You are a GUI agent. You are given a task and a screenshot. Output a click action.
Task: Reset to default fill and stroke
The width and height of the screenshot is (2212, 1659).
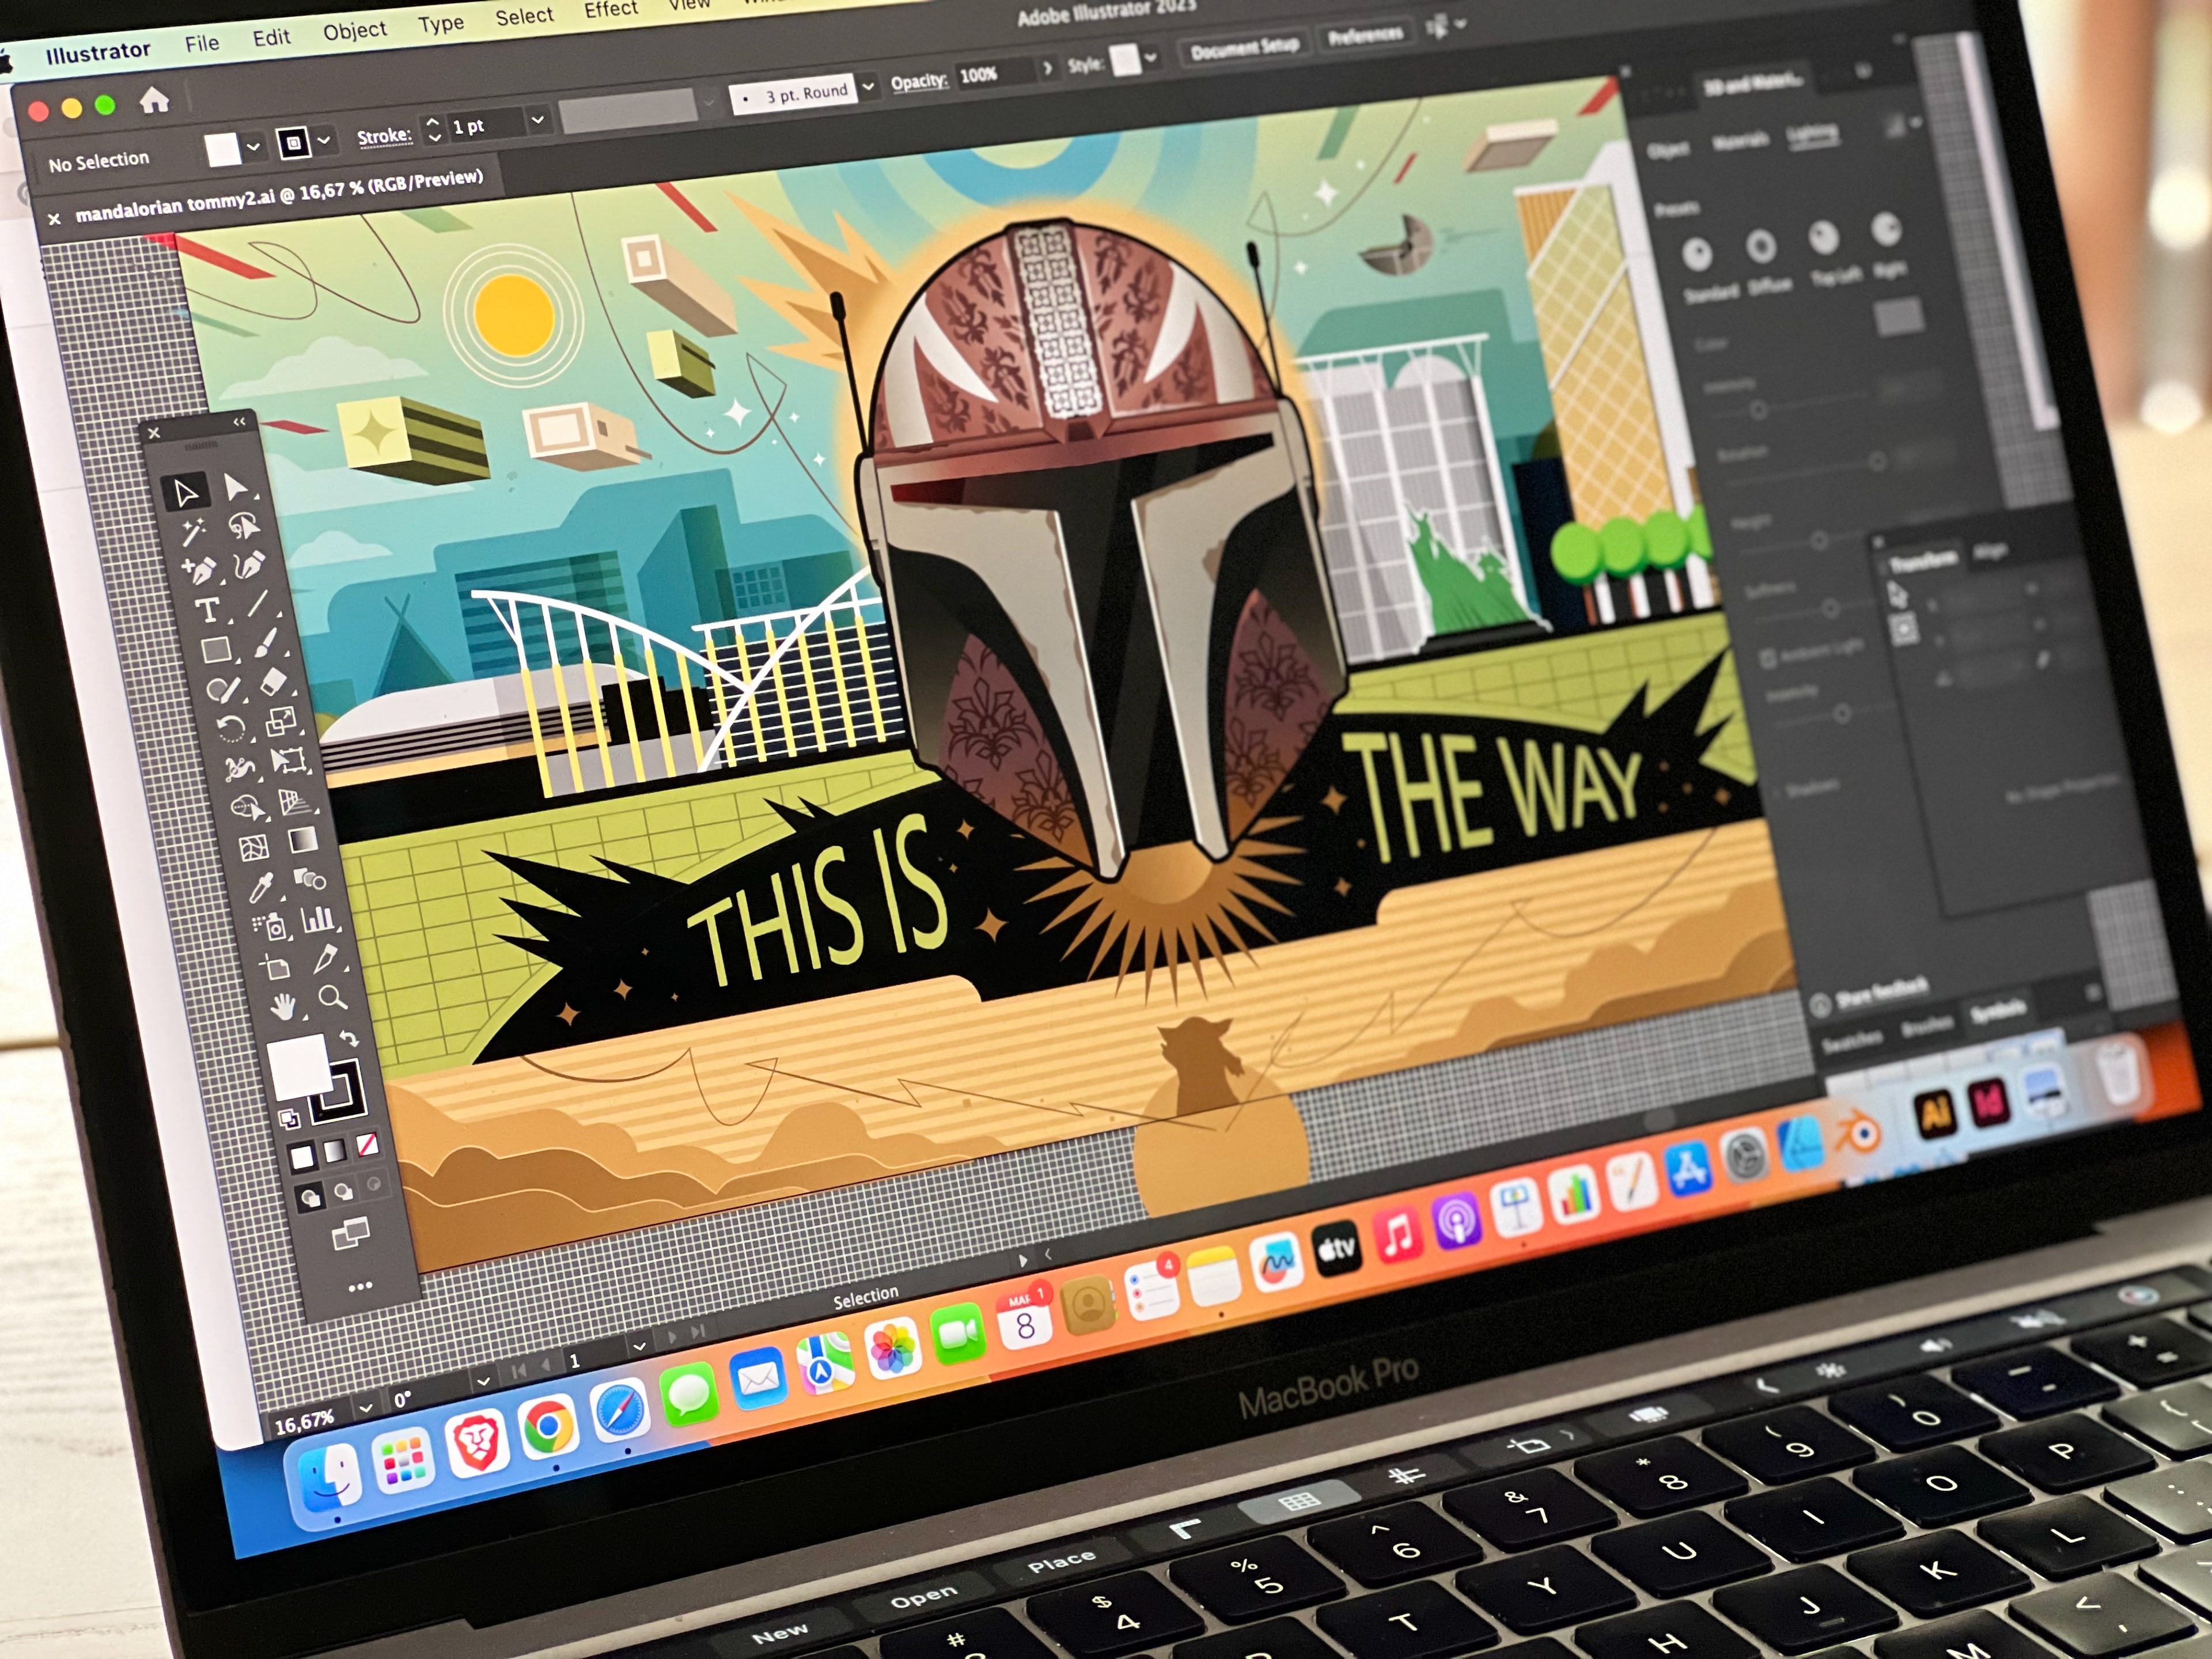click(289, 1119)
